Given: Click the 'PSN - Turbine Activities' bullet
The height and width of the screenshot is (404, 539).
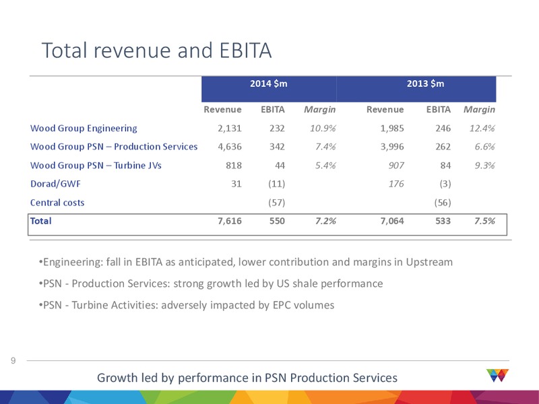Looking at the screenshot, I should 187,306.
